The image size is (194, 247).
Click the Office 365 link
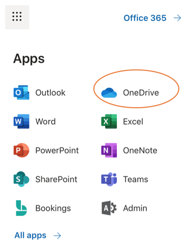[145, 18]
